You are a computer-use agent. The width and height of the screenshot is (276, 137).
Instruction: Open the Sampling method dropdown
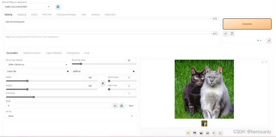click(x=38, y=64)
